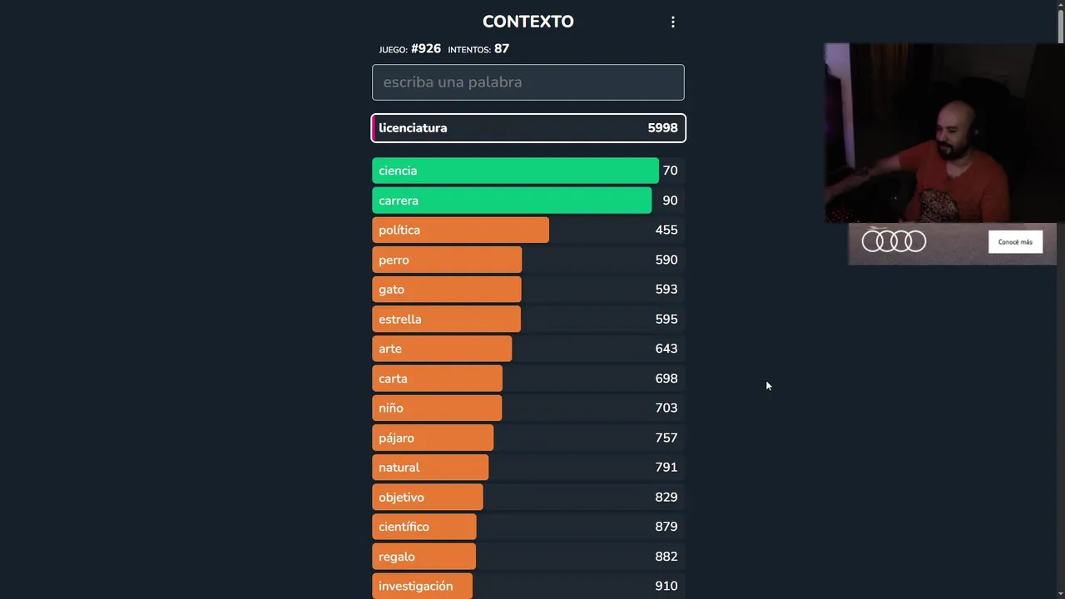Select the 'estrella' guess row
Viewport: 1065px width, 599px height.
pyautogui.click(x=446, y=319)
